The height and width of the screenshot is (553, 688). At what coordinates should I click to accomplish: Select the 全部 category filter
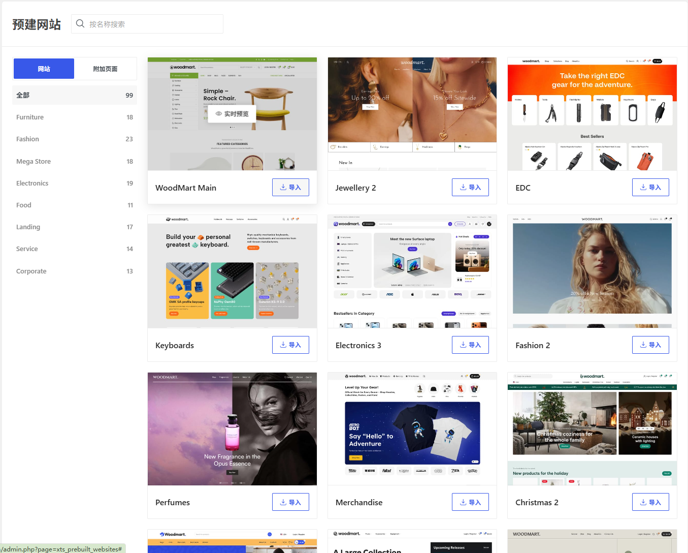coord(75,95)
